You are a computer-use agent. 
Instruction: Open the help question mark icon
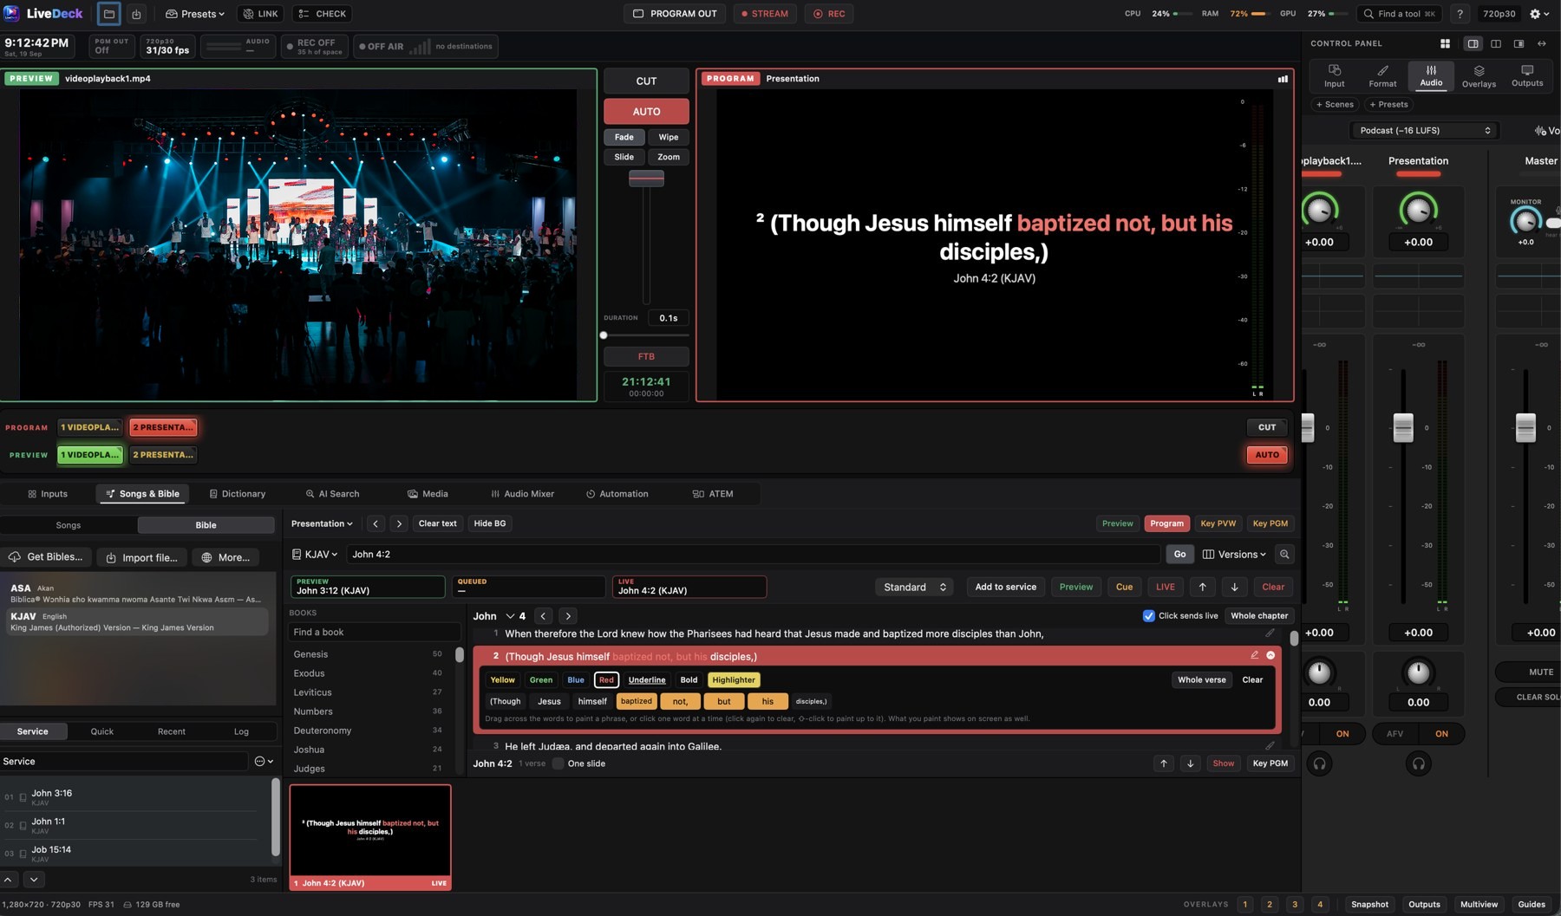point(1460,14)
